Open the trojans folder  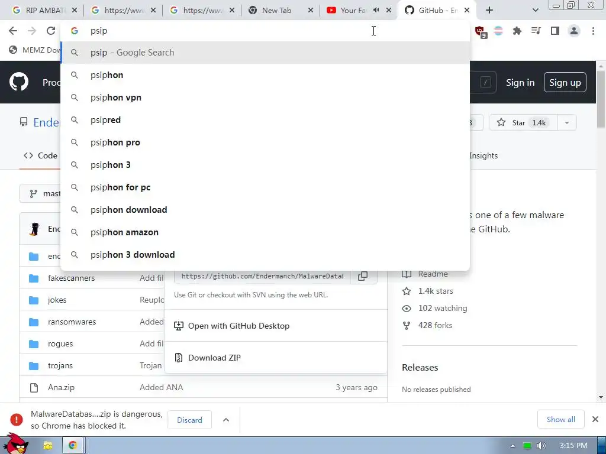click(x=60, y=365)
